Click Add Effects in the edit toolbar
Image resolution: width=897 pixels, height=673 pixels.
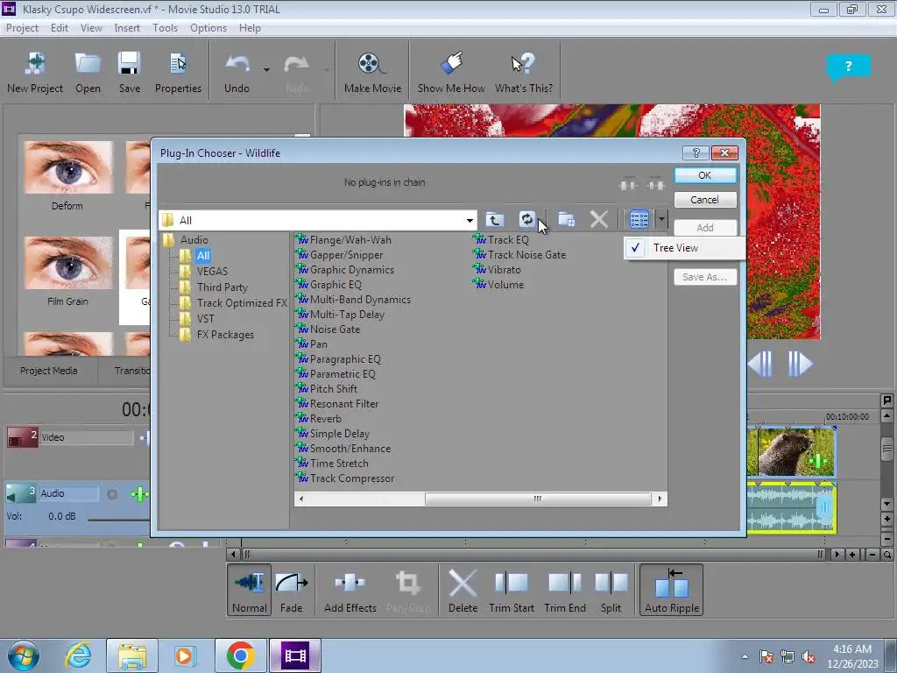click(x=350, y=590)
